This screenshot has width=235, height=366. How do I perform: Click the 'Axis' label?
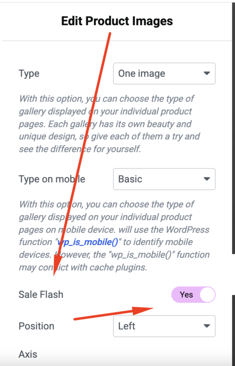28,354
